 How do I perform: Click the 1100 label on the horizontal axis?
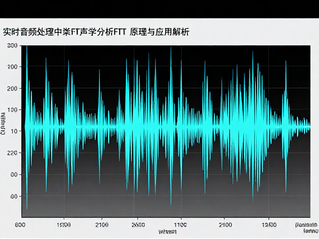(x=180, y=225)
